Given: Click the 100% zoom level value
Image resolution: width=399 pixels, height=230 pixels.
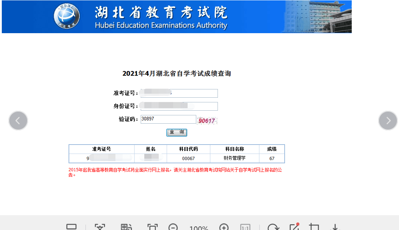Looking at the screenshot, I should click(x=199, y=228).
